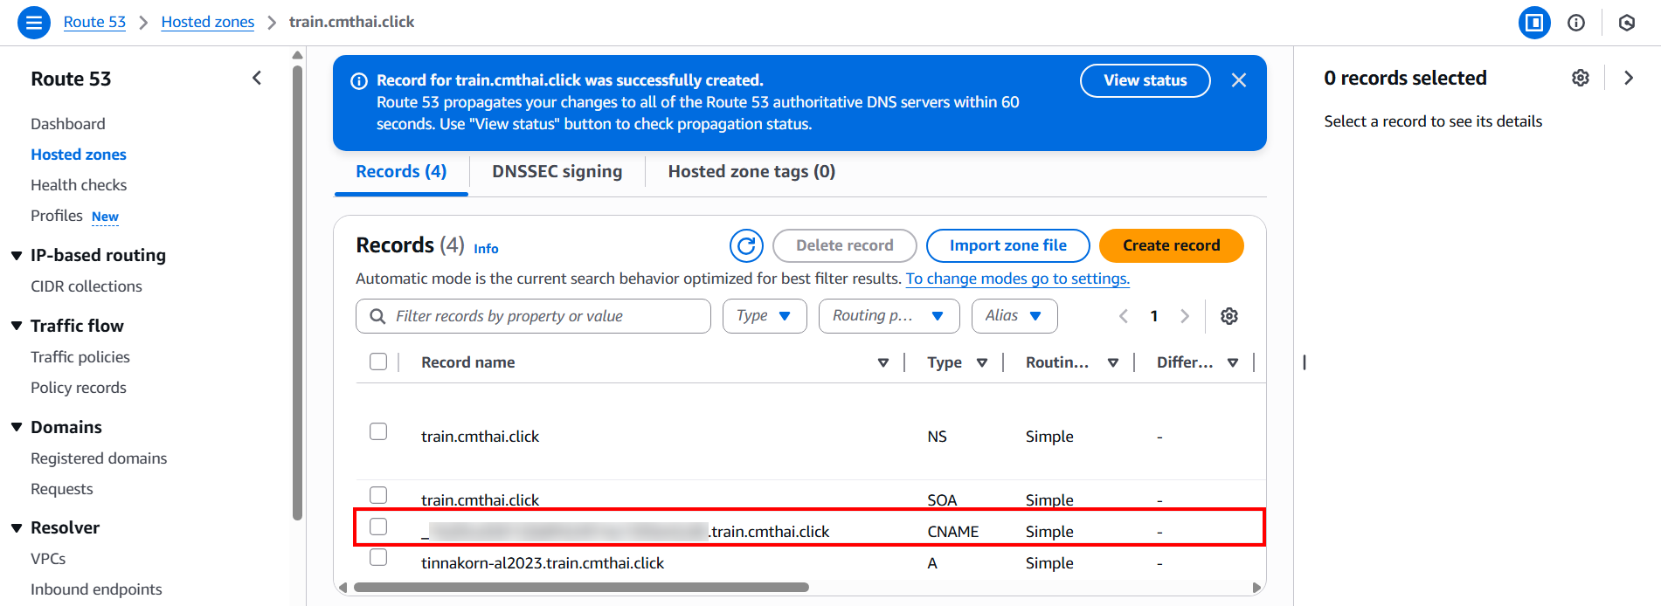Click page number 1 in pagination
The height and width of the screenshot is (606, 1661).
pos(1154,316)
